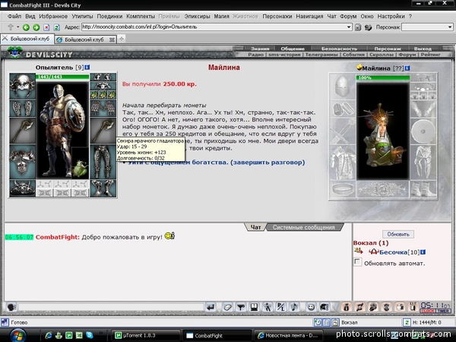Focus the chat message input field
This screenshot has height=342, width=456.
(x=111, y=307)
